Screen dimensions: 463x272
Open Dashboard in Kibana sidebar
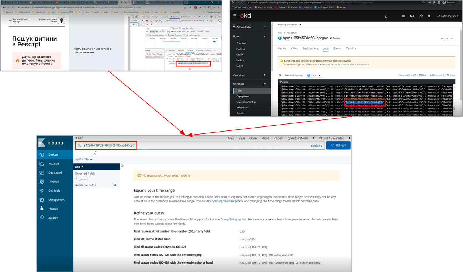(55, 172)
